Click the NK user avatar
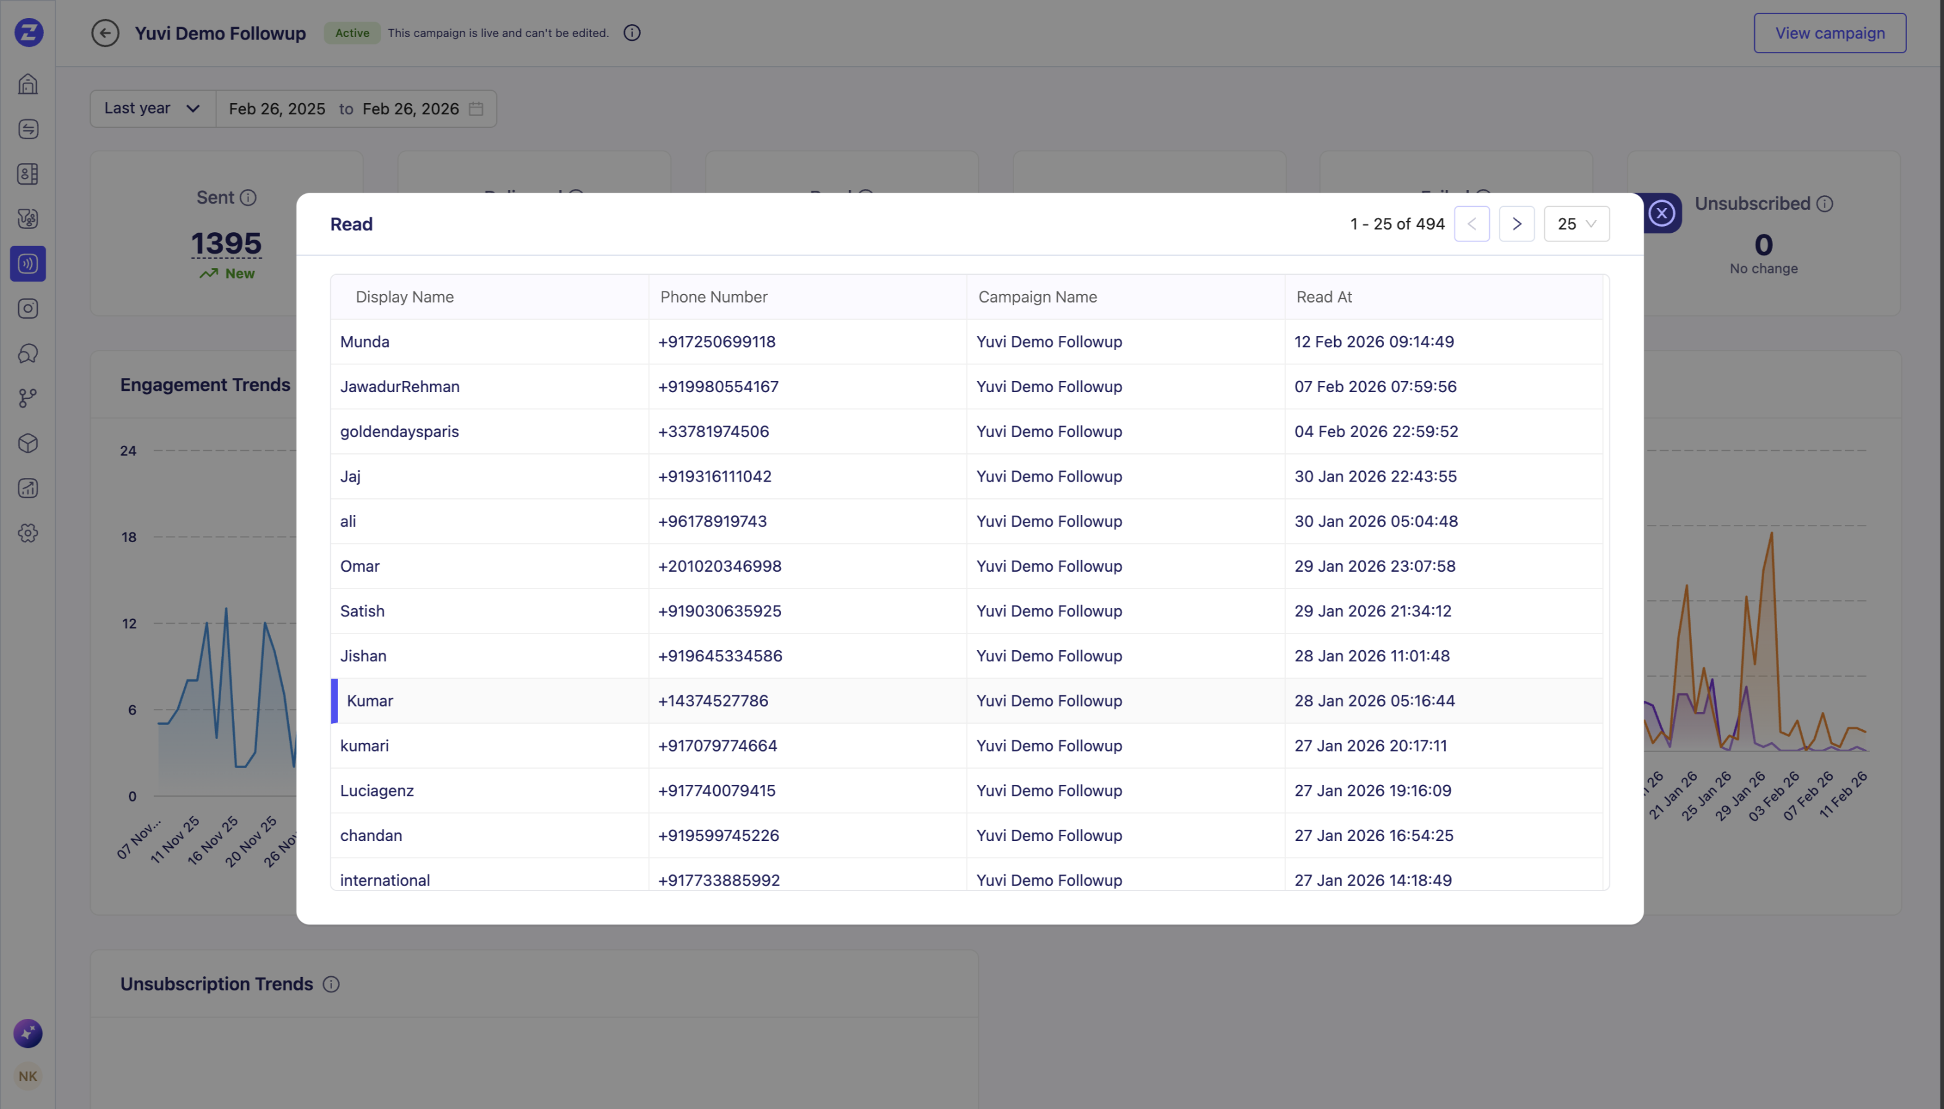1944x1109 pixels. point(28,1076)
